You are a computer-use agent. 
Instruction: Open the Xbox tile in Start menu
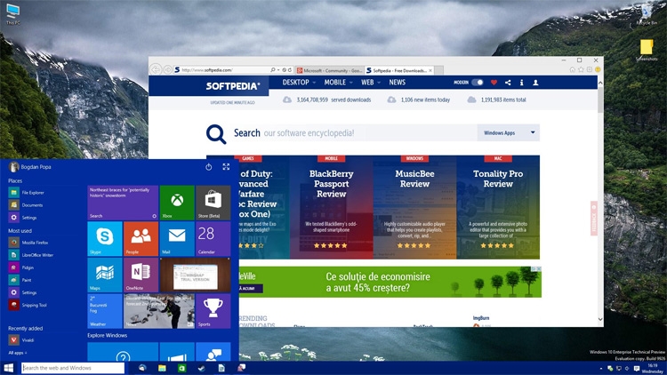pos(177,203)
